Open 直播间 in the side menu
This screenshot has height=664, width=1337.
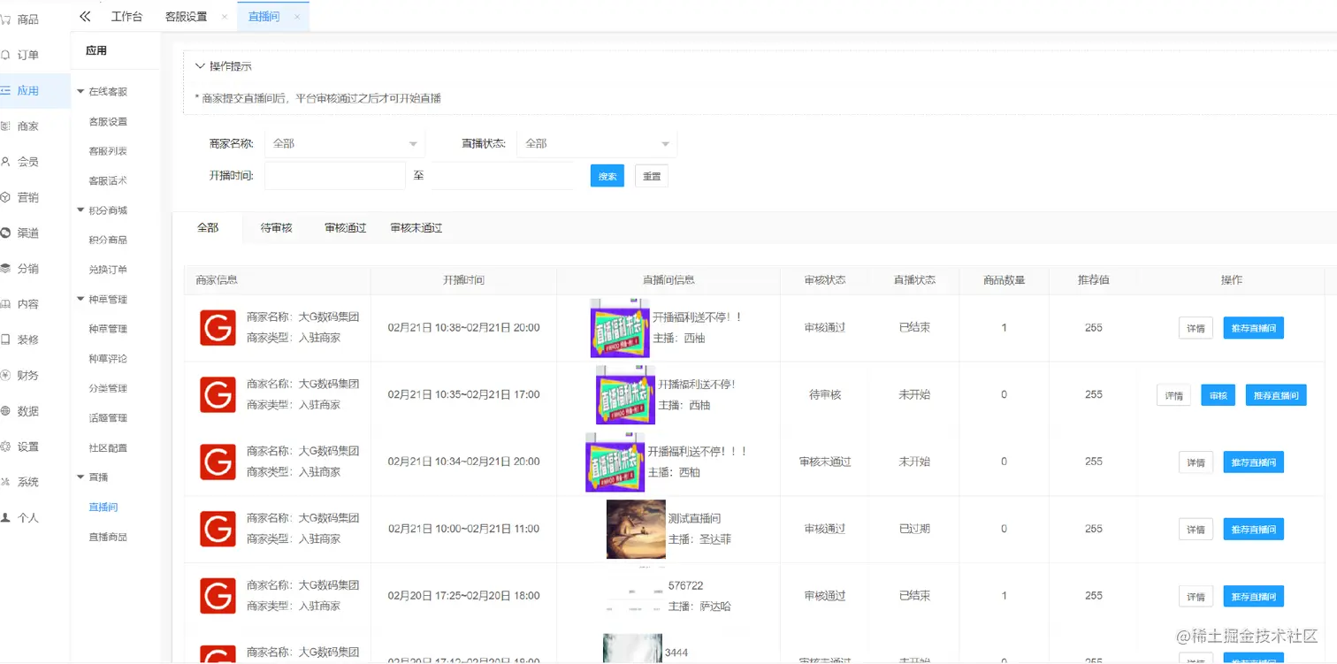(103, 508)
